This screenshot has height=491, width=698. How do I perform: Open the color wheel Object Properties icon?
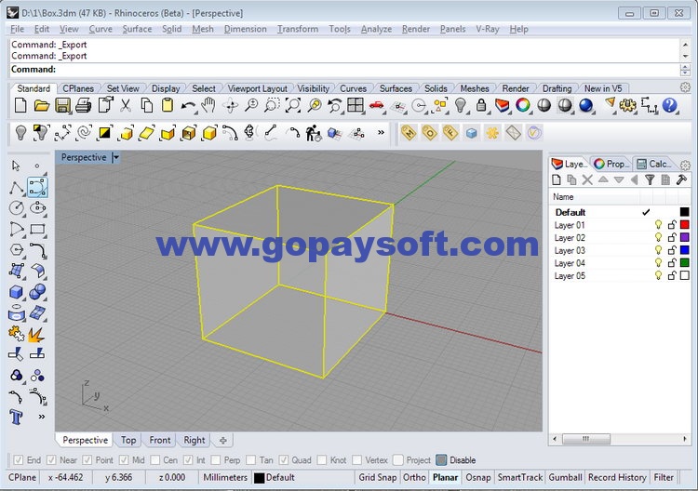[x=523, y=105]
